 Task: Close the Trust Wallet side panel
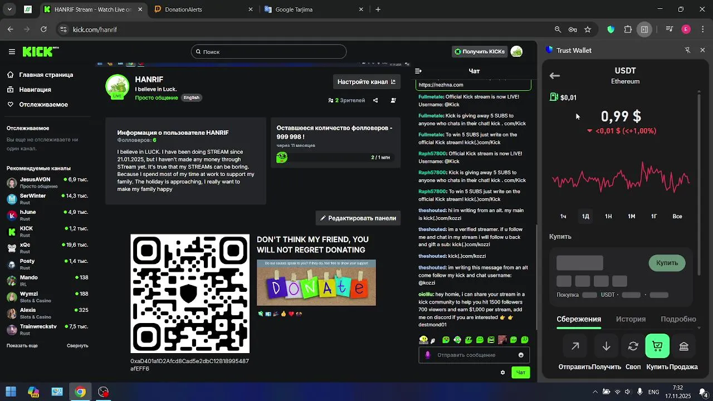(702, 50)
